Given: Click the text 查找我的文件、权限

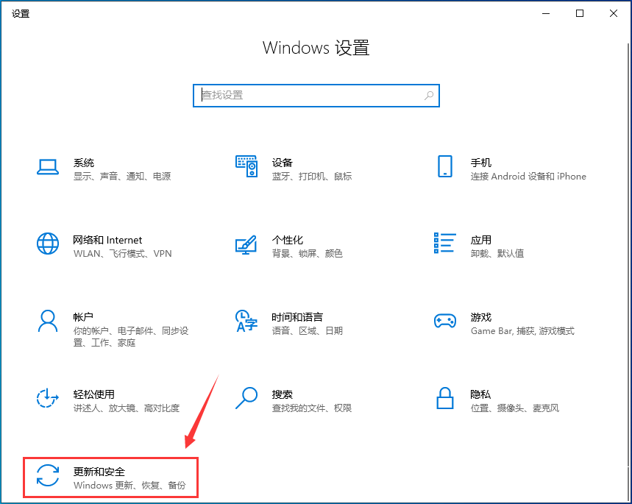Looking at the screenshot, I should [x=312, y=408].
